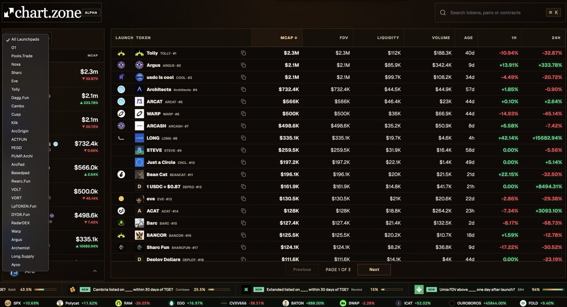This screenshot has height=307, width=567.
Task: Copy contract address for WARP row
Action: pos(243,114)
